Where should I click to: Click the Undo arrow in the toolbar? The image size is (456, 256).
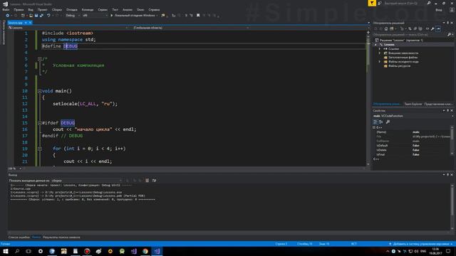[x=48, y=16]
